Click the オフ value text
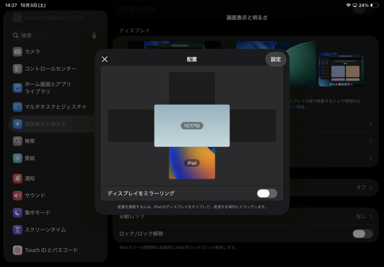 pyautogui.click(x=361, y=188)
